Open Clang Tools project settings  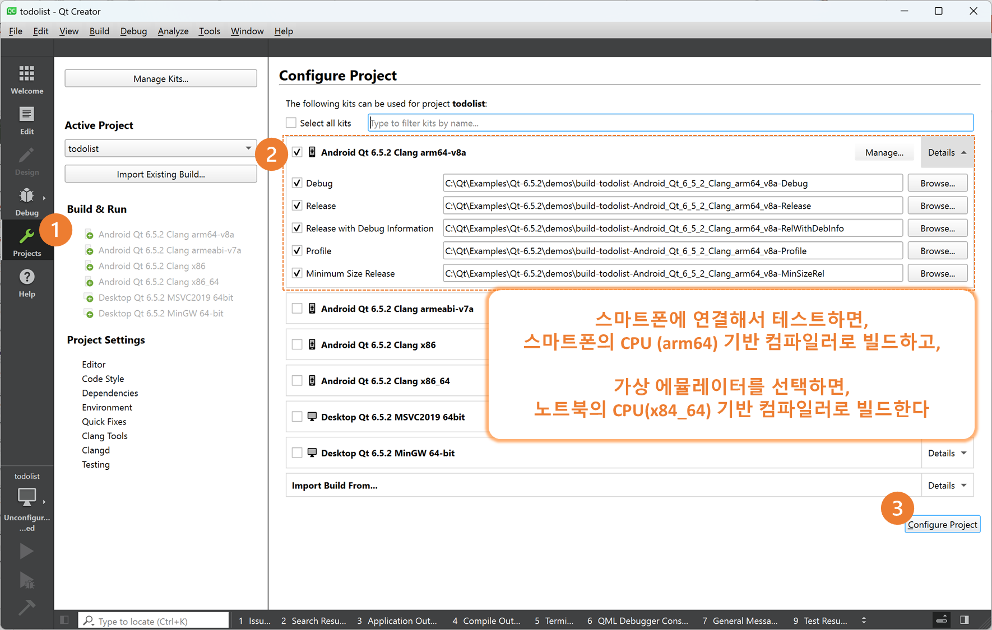(105, 436)
